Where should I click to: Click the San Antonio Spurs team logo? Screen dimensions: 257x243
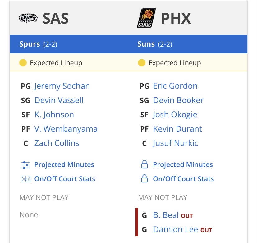28,18
